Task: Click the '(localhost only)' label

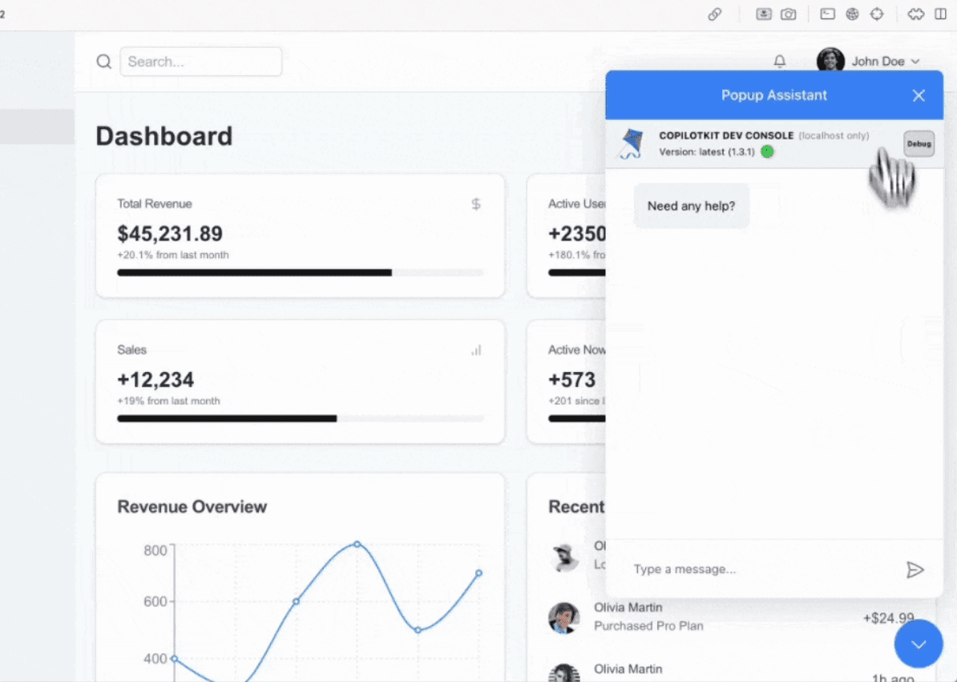Action: click(834, 135)
